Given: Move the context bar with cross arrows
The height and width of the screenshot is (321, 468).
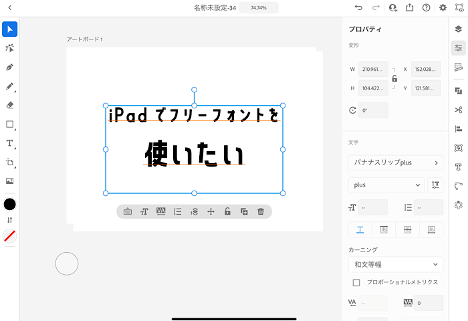Looking at the screenshot, I should pos(211,211).
